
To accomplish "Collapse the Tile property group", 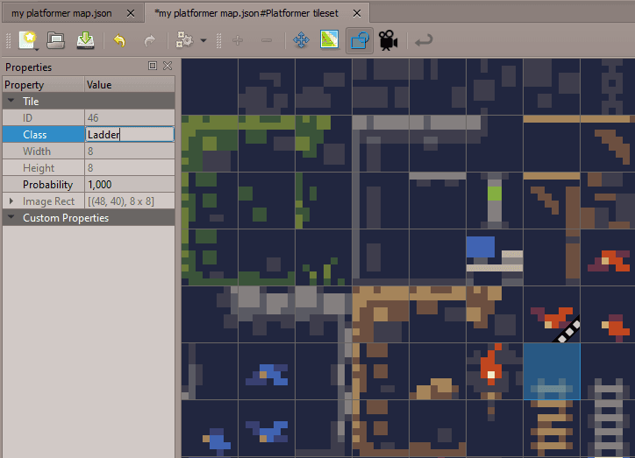I will pyautogui.click(x=11, y=102).
